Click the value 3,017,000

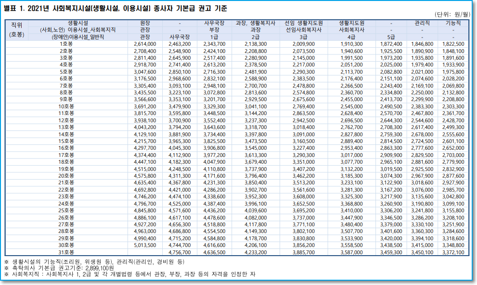pyautogui.click(x=351, y=155)
